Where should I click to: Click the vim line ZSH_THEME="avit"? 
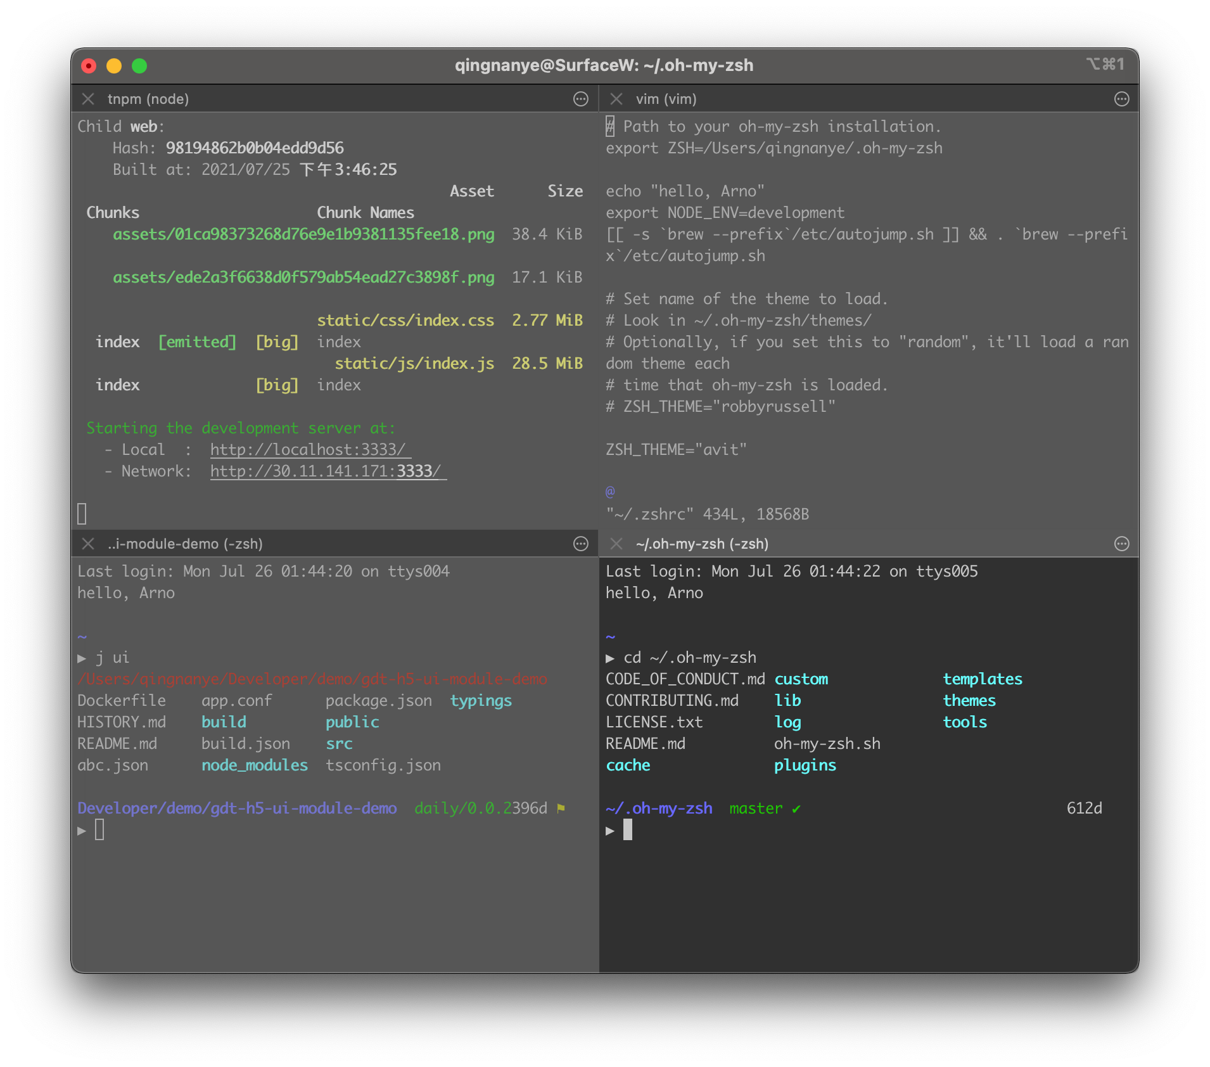pyautogui.click(x=676, y=450)
